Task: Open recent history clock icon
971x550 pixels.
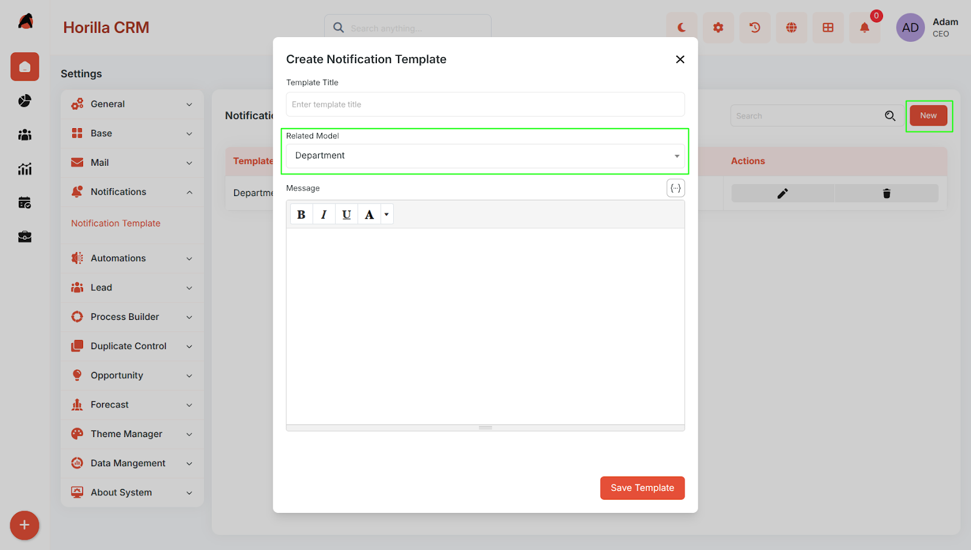Action: [x=755, y=27]
